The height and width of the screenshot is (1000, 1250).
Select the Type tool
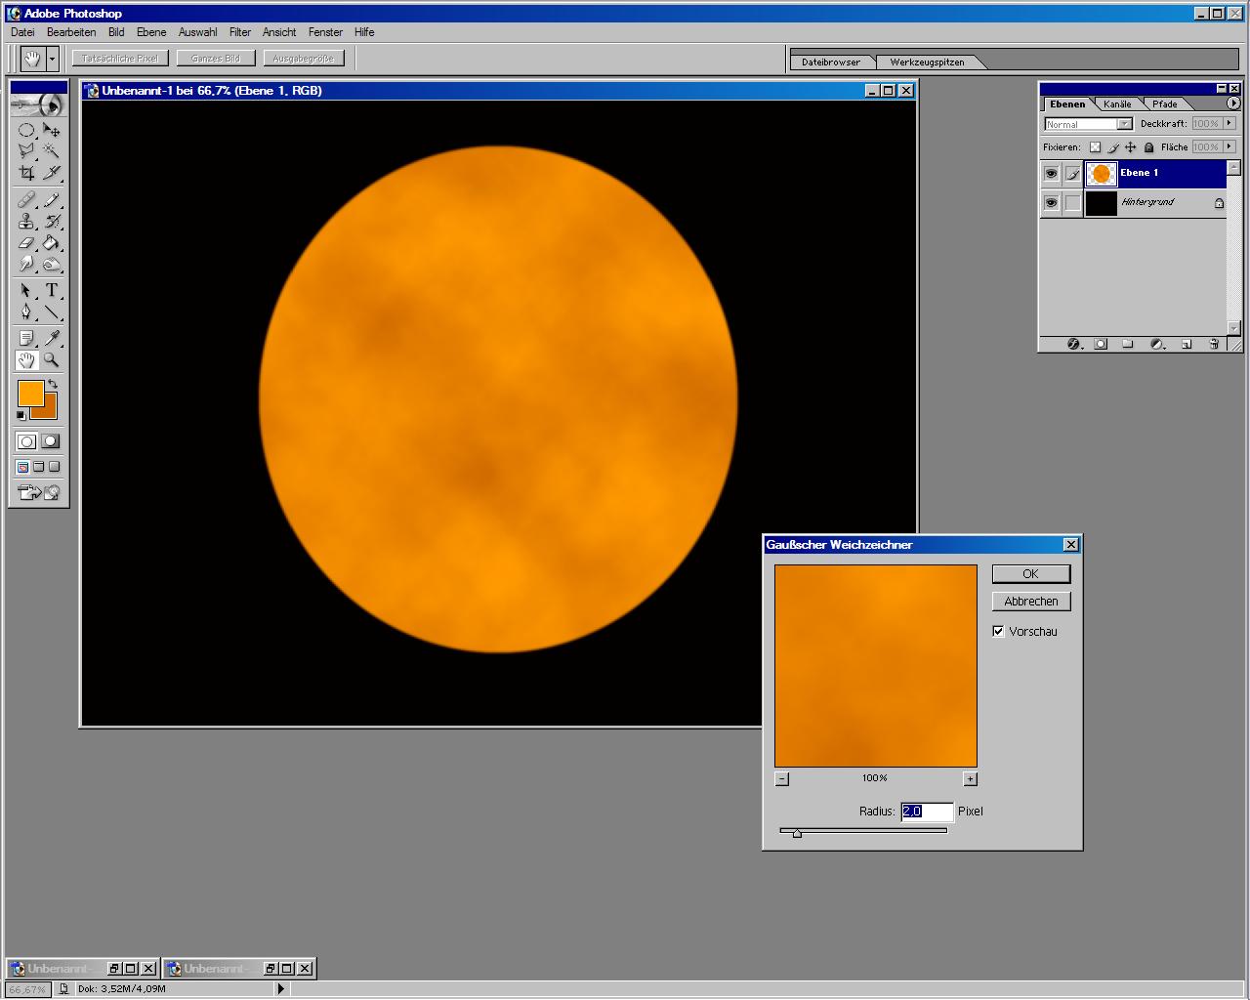tap(52, 290)
